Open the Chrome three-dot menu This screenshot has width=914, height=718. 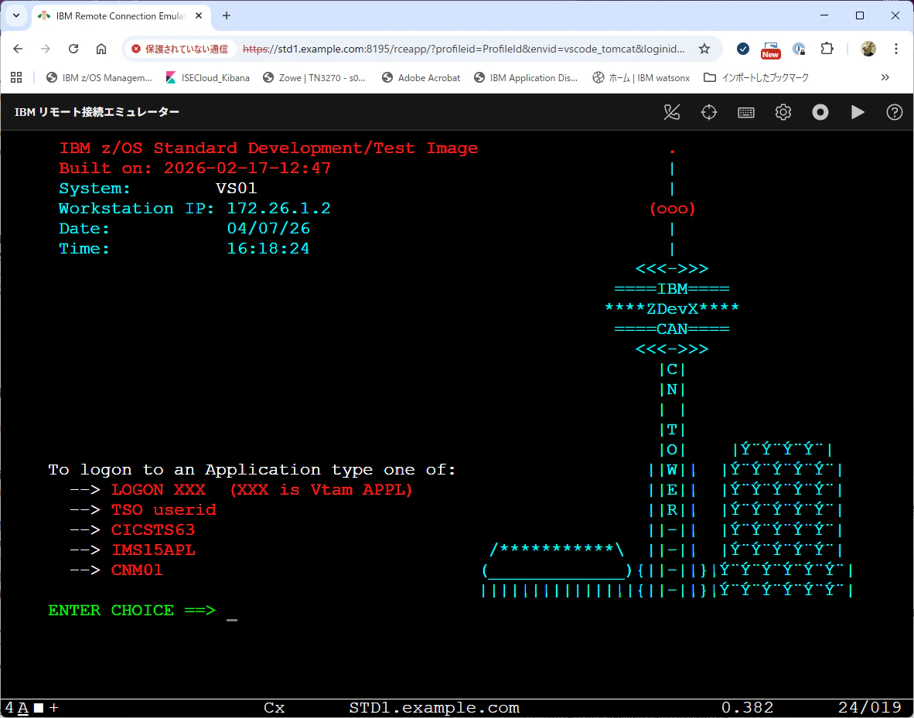896,49
